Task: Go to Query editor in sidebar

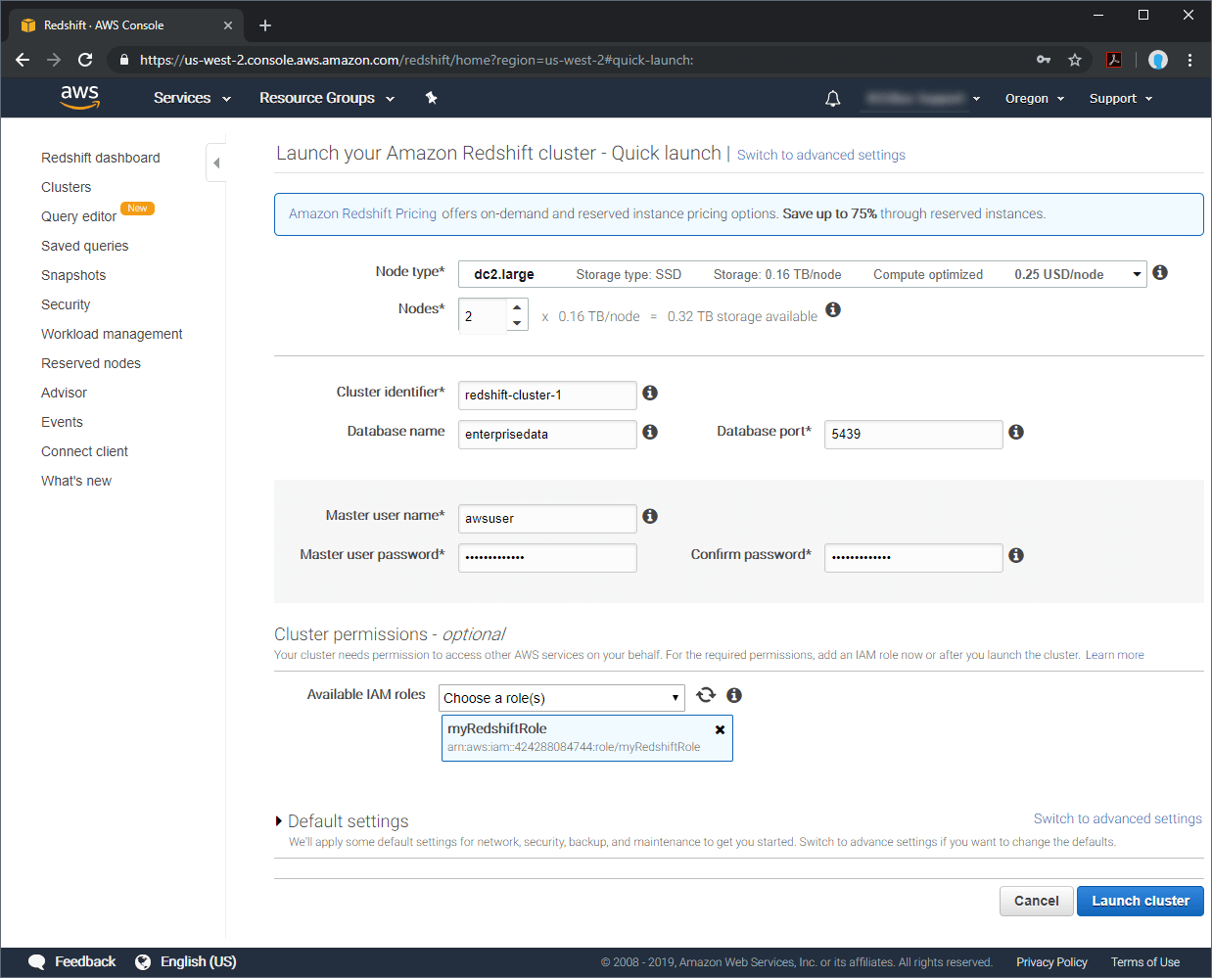Action: pos(78,216)
